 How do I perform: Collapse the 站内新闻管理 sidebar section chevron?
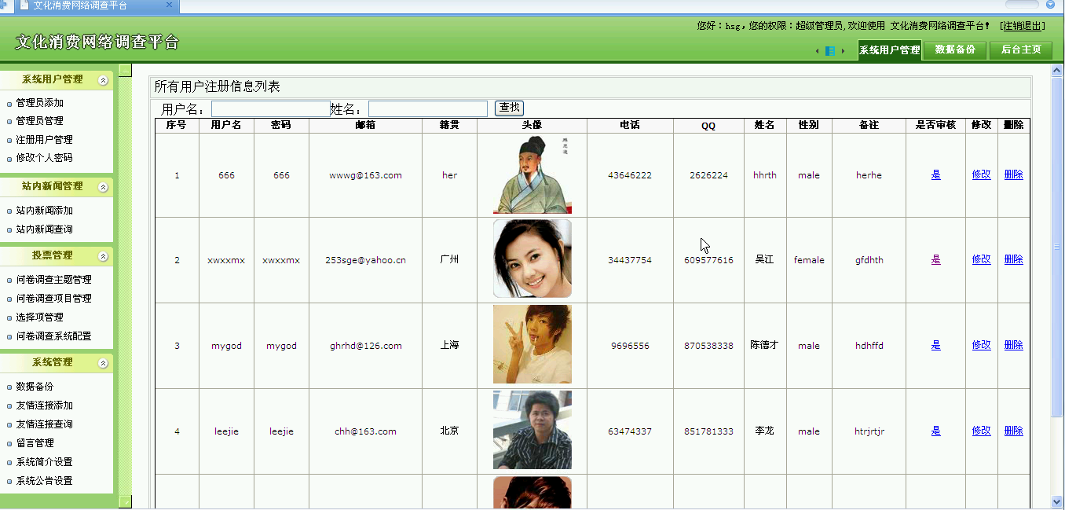click(x=103, y=187)
